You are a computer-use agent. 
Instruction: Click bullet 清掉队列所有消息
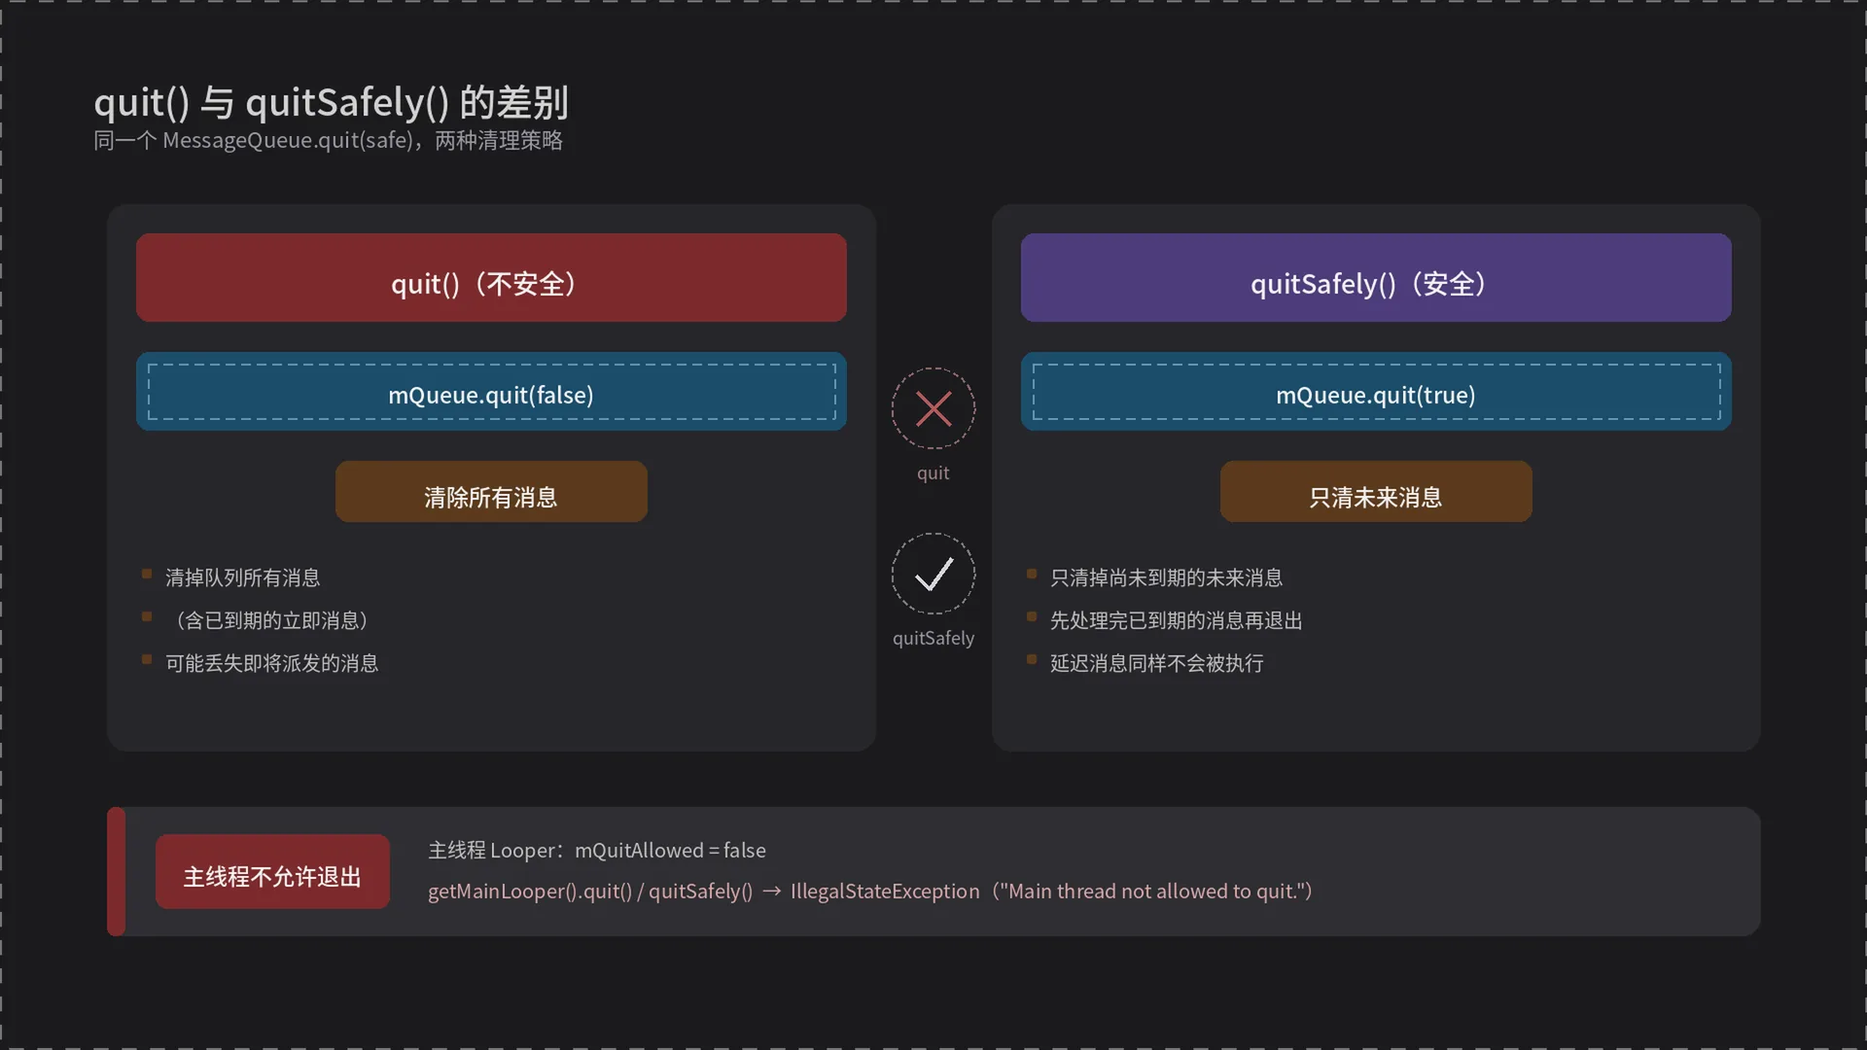click(242, 577)
